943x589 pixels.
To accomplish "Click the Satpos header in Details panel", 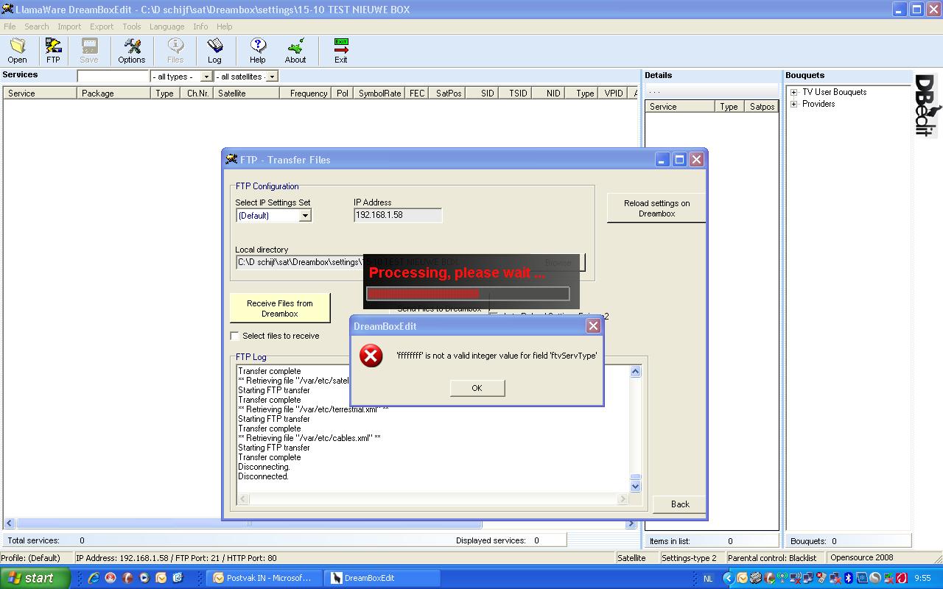I will 762,107.
